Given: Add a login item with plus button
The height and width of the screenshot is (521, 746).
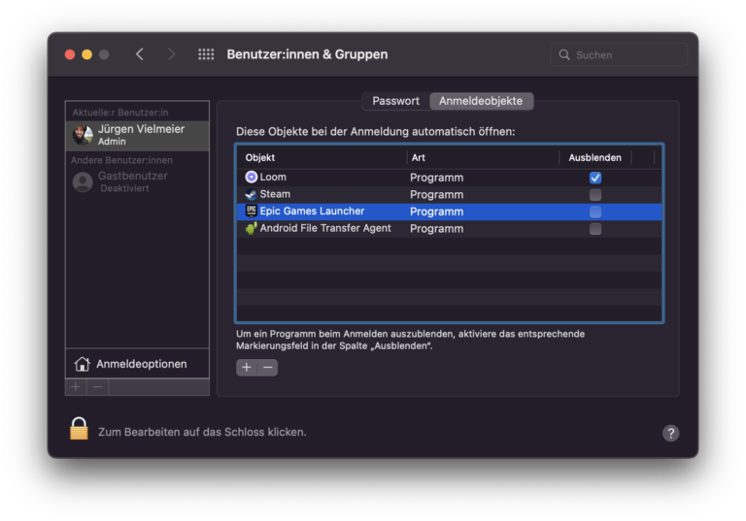Looking at the screenshot, I should tap(247, 368).
